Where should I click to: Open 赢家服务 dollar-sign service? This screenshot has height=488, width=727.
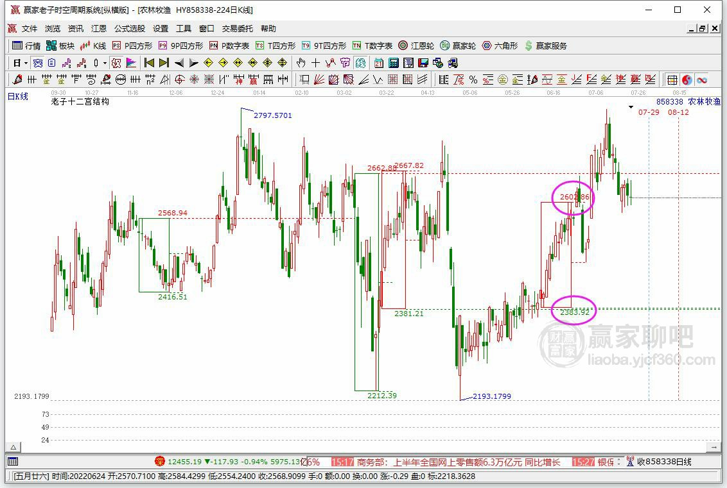(546, 46)
